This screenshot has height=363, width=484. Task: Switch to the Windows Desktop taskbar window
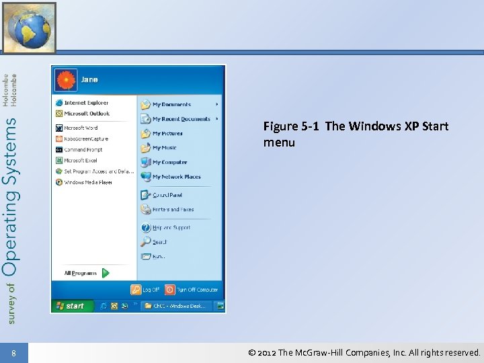tap(177, 306)
